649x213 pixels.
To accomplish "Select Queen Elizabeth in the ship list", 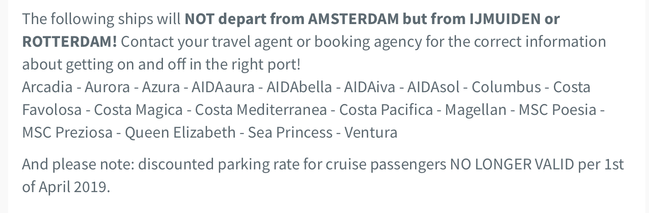I will point(180,132).
